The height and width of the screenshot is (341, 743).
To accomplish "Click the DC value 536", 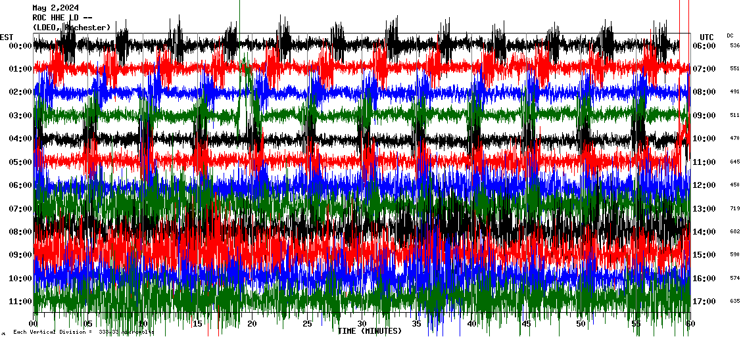I will click(734, 45).
